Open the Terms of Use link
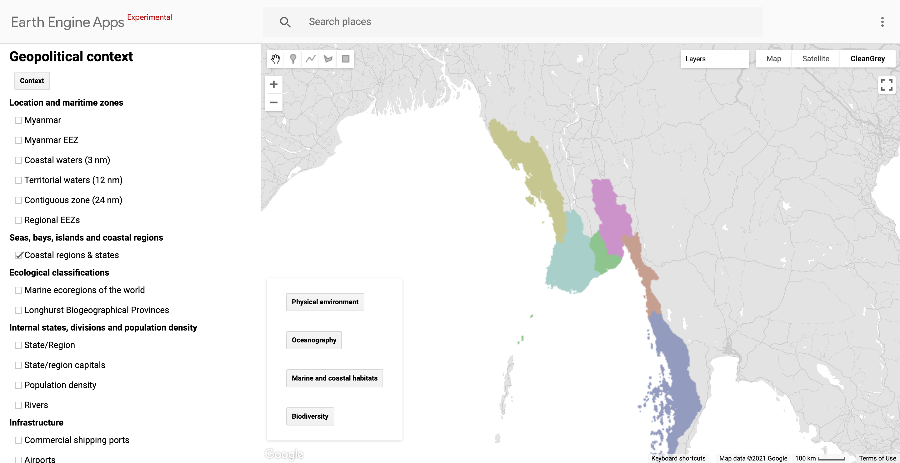The height and width of the screenshot is (463, 900). (x=877, y=458)
